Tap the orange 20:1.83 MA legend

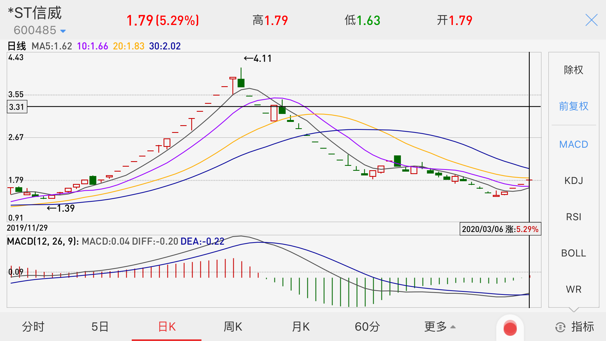(x=129, y=46)
